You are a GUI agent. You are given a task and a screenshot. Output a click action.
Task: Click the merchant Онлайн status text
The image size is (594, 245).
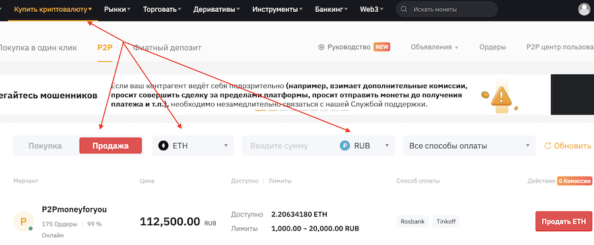(53, 235)
